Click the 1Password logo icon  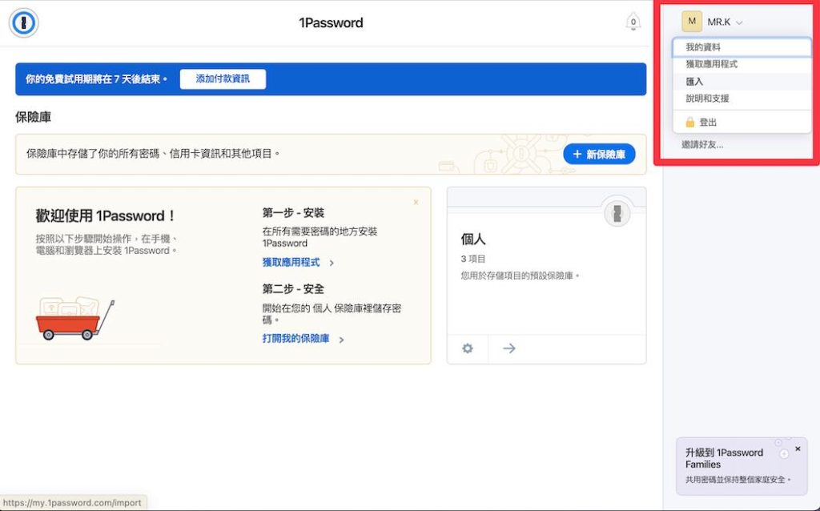coord(23,23)
